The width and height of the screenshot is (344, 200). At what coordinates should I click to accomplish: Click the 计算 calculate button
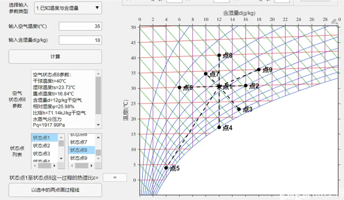click(x=55, y=56)
